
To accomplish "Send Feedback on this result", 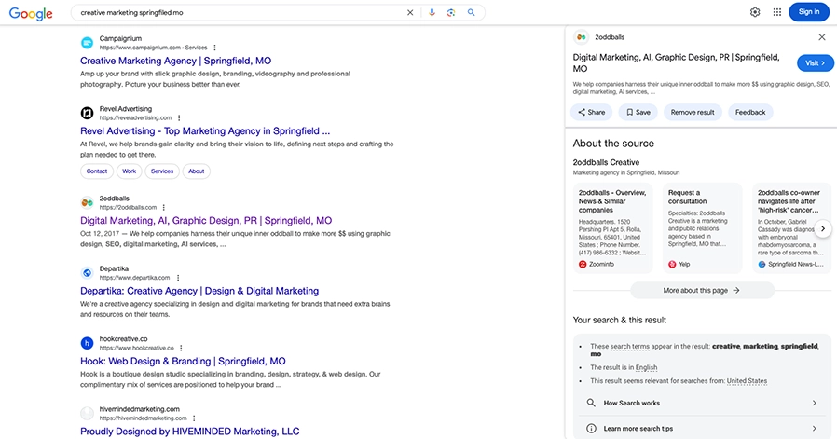I will (750, 112).
